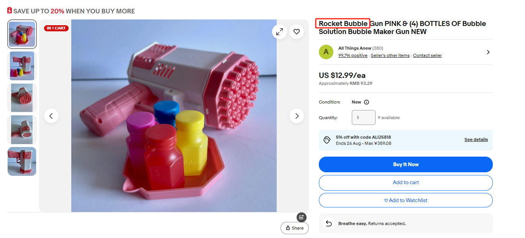The height and width of the screenshot is (238, 525).
Task: Open seller details with the right chevron
Action: 488,52
